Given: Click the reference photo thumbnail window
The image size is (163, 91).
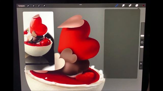Looking at the screenshot, I should [x=39, y=41].
